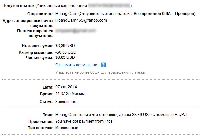Click the blue question mark help icon
The image size is (201, 137).
coord(103,65)
